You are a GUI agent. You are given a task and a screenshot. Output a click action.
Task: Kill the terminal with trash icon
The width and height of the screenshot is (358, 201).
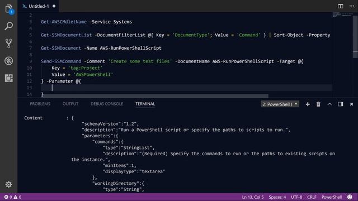pyautogui.click(x=318, y=104)
